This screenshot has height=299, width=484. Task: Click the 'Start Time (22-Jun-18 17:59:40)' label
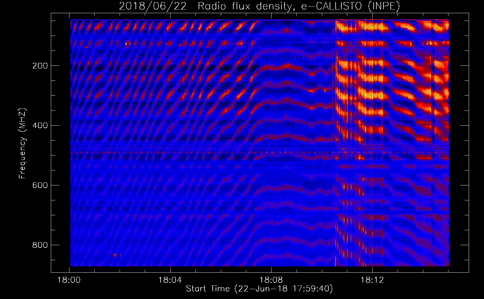(259, 289)
